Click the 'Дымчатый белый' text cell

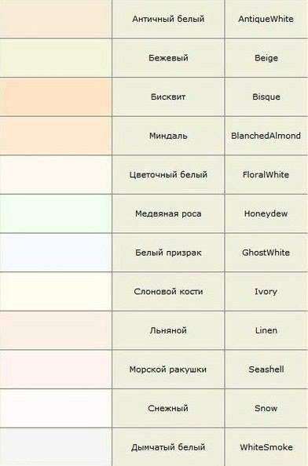coord(168,447)
